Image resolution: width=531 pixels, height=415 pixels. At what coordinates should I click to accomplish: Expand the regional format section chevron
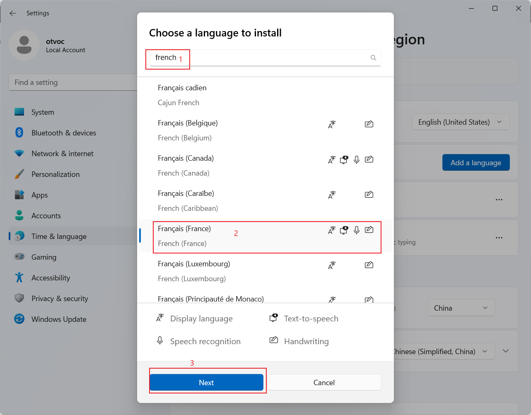pyautogui.click(x=506, y=351)
